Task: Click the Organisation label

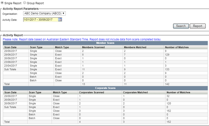Action: click(x=10, y=14)
